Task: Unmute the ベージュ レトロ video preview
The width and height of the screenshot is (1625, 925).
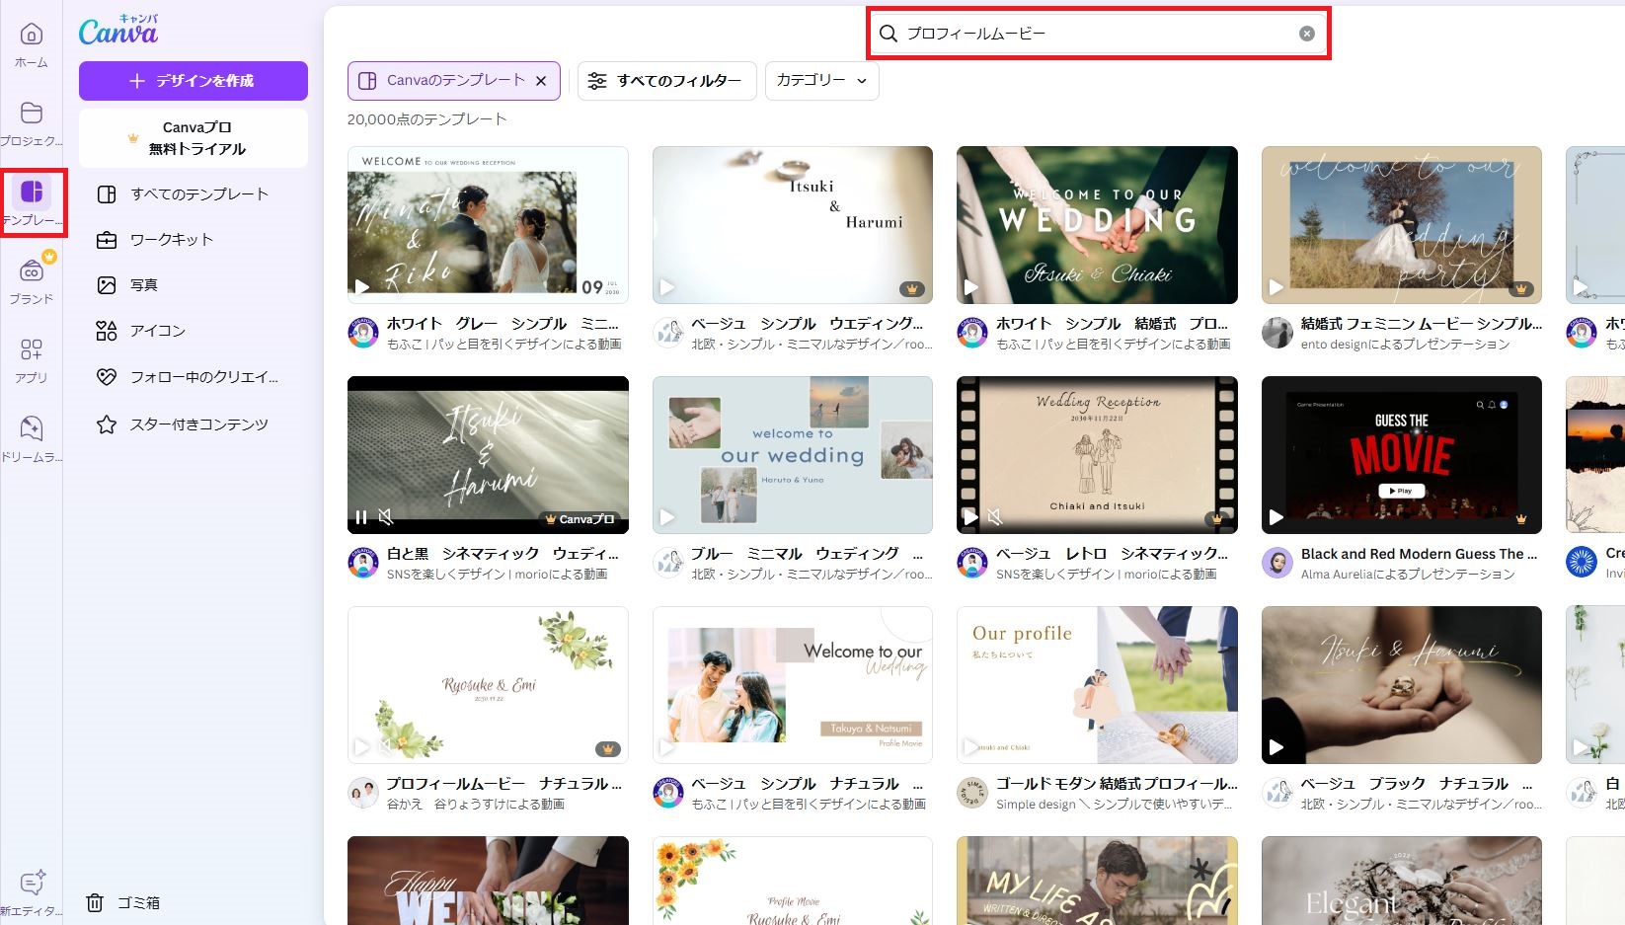Action: [993, 516]
